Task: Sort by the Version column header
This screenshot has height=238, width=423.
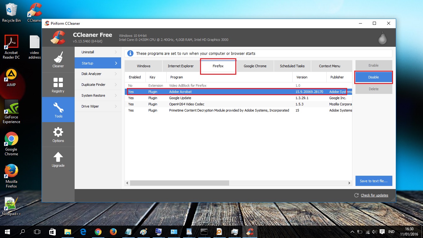Action: pyautogui.click(x=309, y=77)
